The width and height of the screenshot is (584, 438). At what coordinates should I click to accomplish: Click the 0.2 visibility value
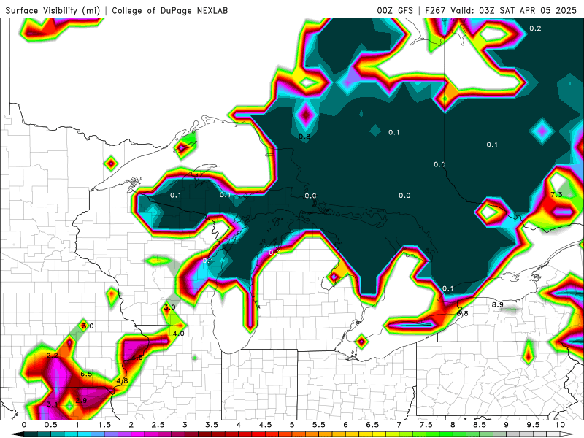(535, 28)
